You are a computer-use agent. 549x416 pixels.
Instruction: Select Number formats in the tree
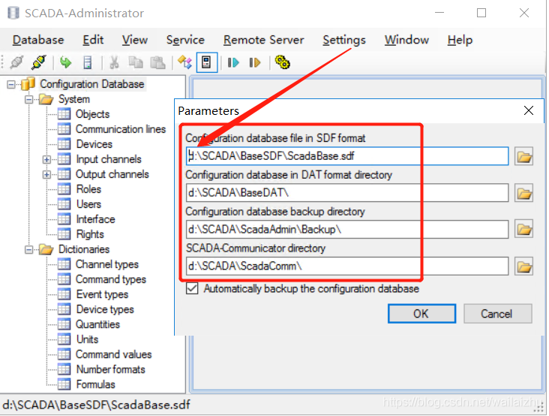[111, 369]
